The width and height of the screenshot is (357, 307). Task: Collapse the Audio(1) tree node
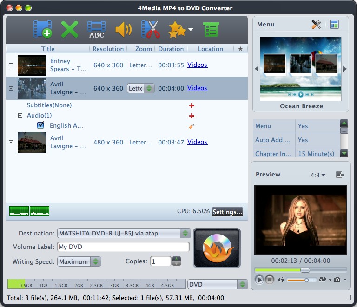click(x=20, y=116)
